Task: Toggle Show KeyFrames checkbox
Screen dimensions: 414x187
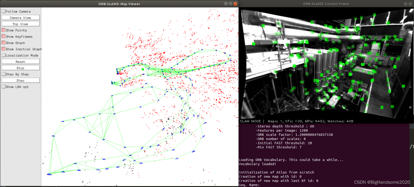Action: [4, 37]
